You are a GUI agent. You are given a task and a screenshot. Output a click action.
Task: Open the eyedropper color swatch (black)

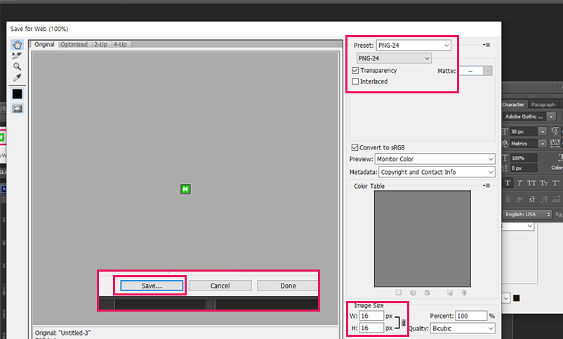point(18,94)
